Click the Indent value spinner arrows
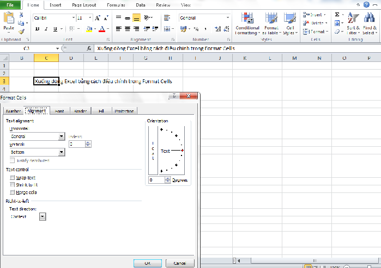 click(88, 144)
